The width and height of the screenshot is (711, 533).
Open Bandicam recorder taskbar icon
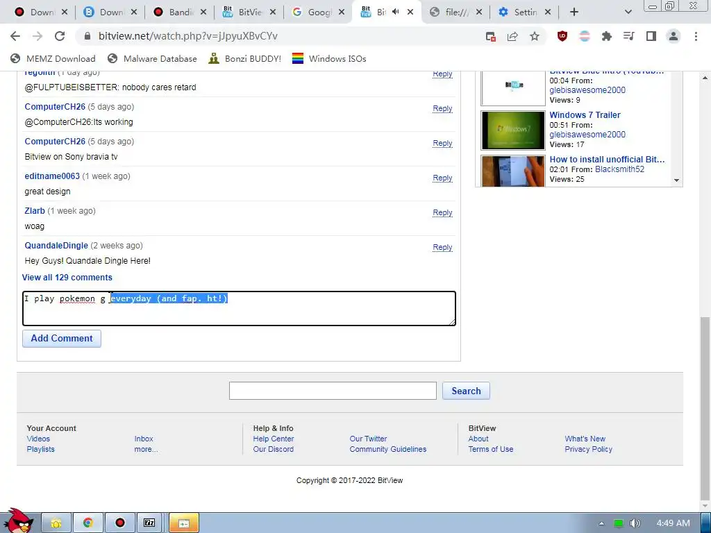click(x=119, y=523)
